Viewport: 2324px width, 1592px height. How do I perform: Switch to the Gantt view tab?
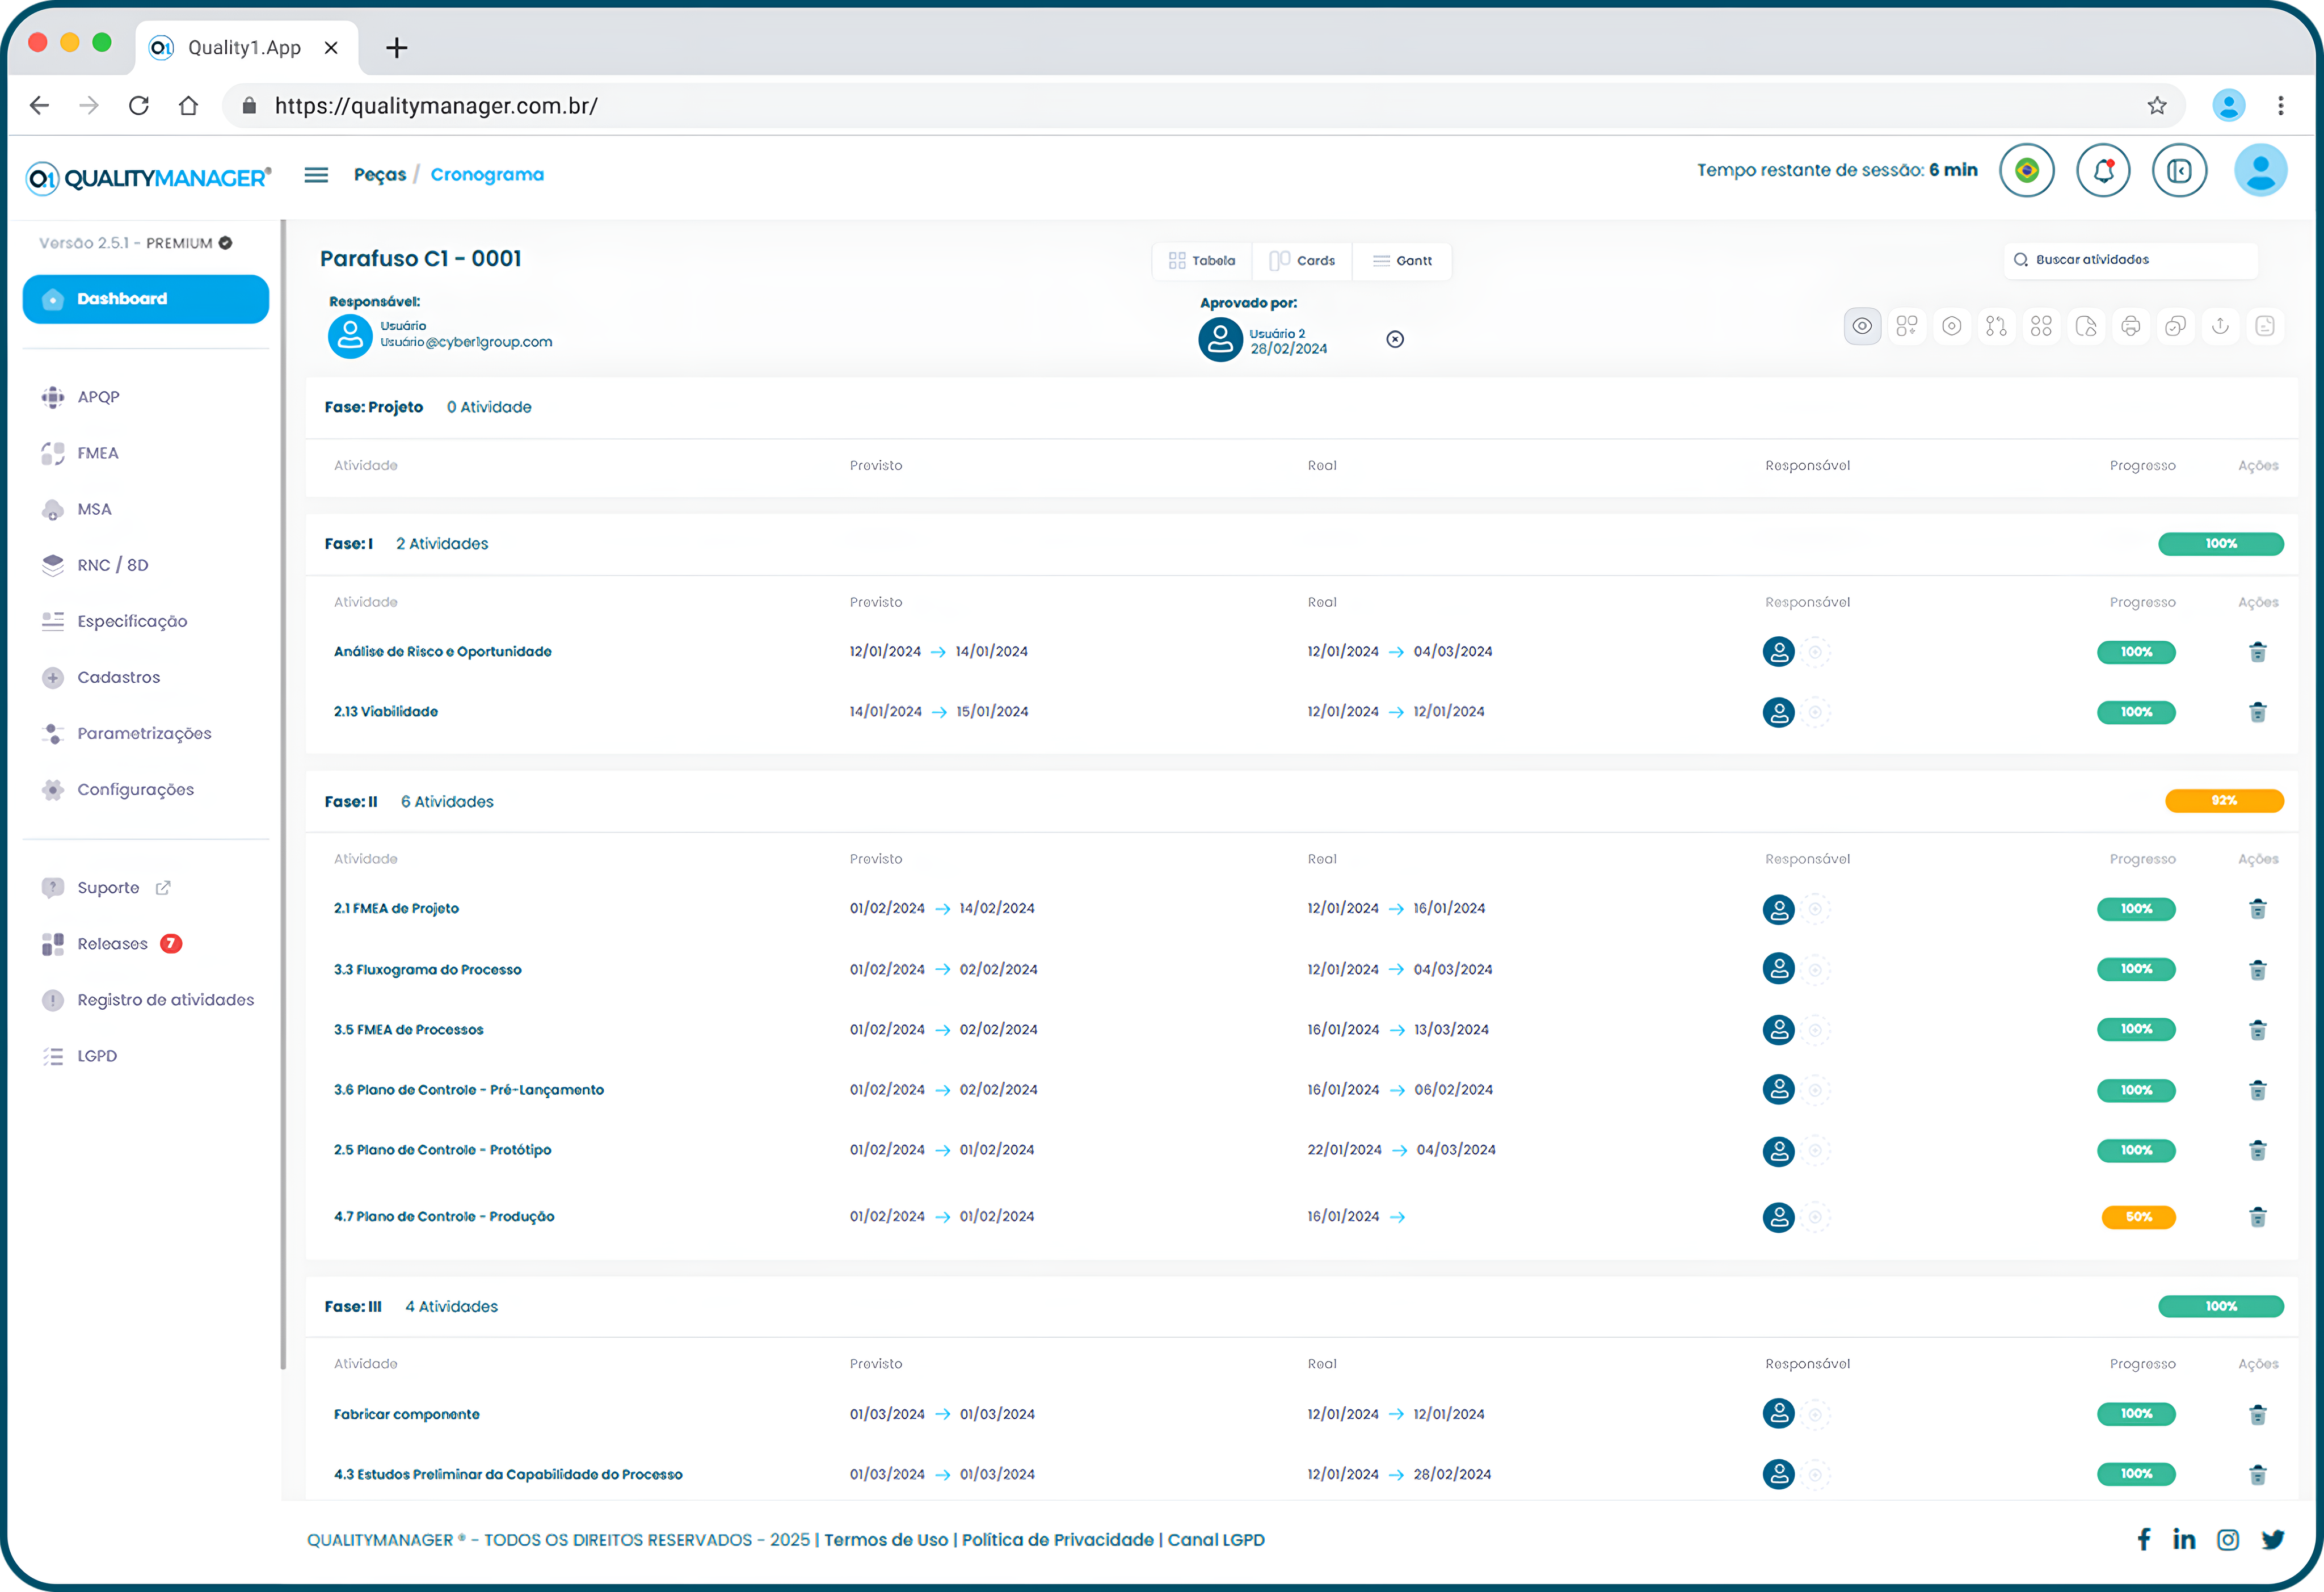point(1402,261)
